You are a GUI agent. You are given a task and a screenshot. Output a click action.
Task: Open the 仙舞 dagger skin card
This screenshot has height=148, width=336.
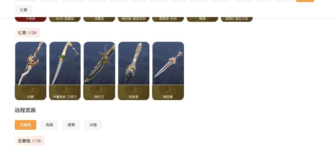click(x=31, y=71)
